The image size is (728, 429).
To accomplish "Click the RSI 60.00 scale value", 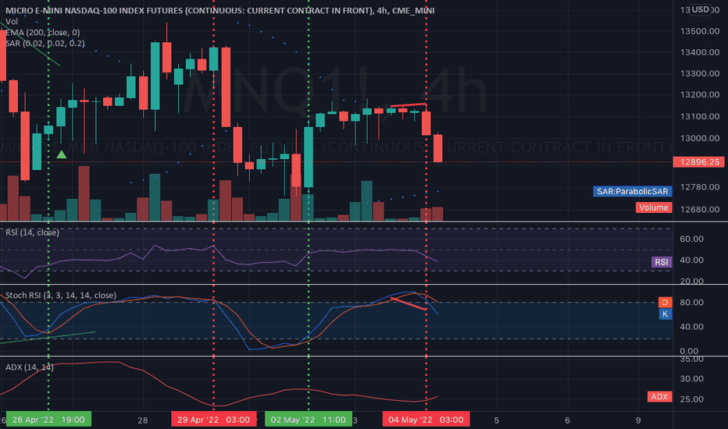I will (691, 239).
